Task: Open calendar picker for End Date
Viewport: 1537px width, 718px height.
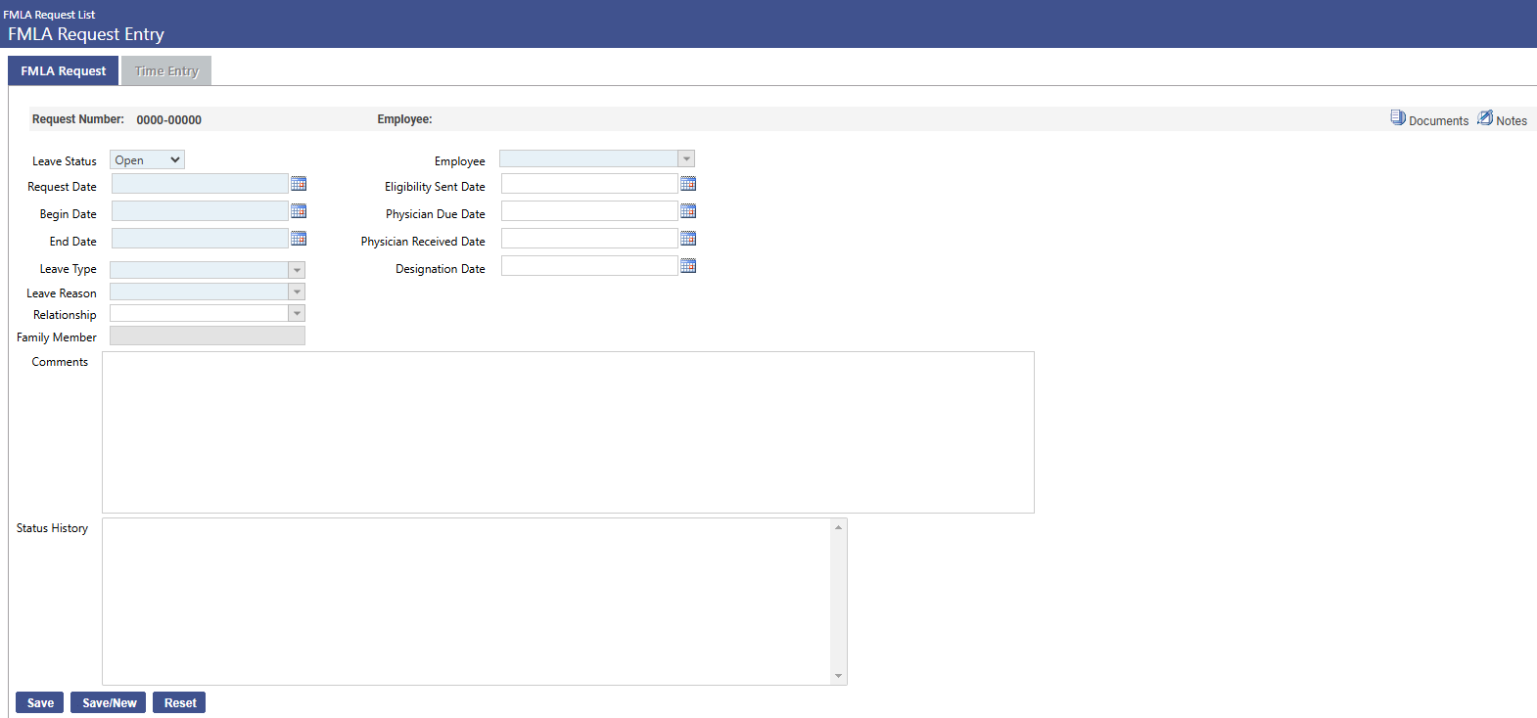Action: click(x=299, y=239)
